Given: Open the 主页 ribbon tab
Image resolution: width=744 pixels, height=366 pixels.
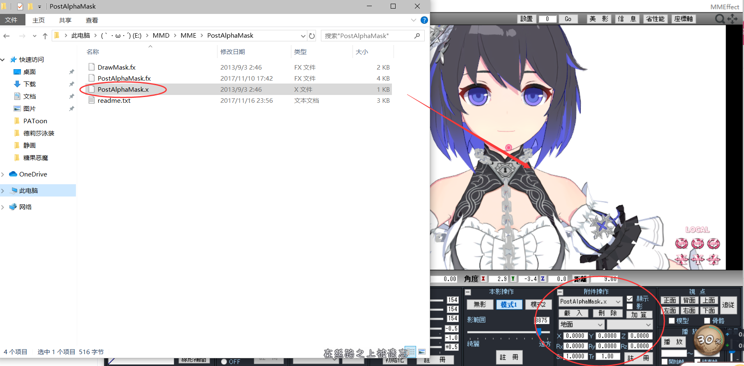Looking at the screenshot, I should [x=39, y=20].
